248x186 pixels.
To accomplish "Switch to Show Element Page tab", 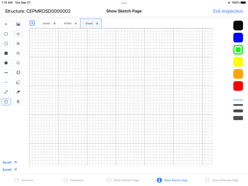I will pyautogui.click(x=123, y=180).
